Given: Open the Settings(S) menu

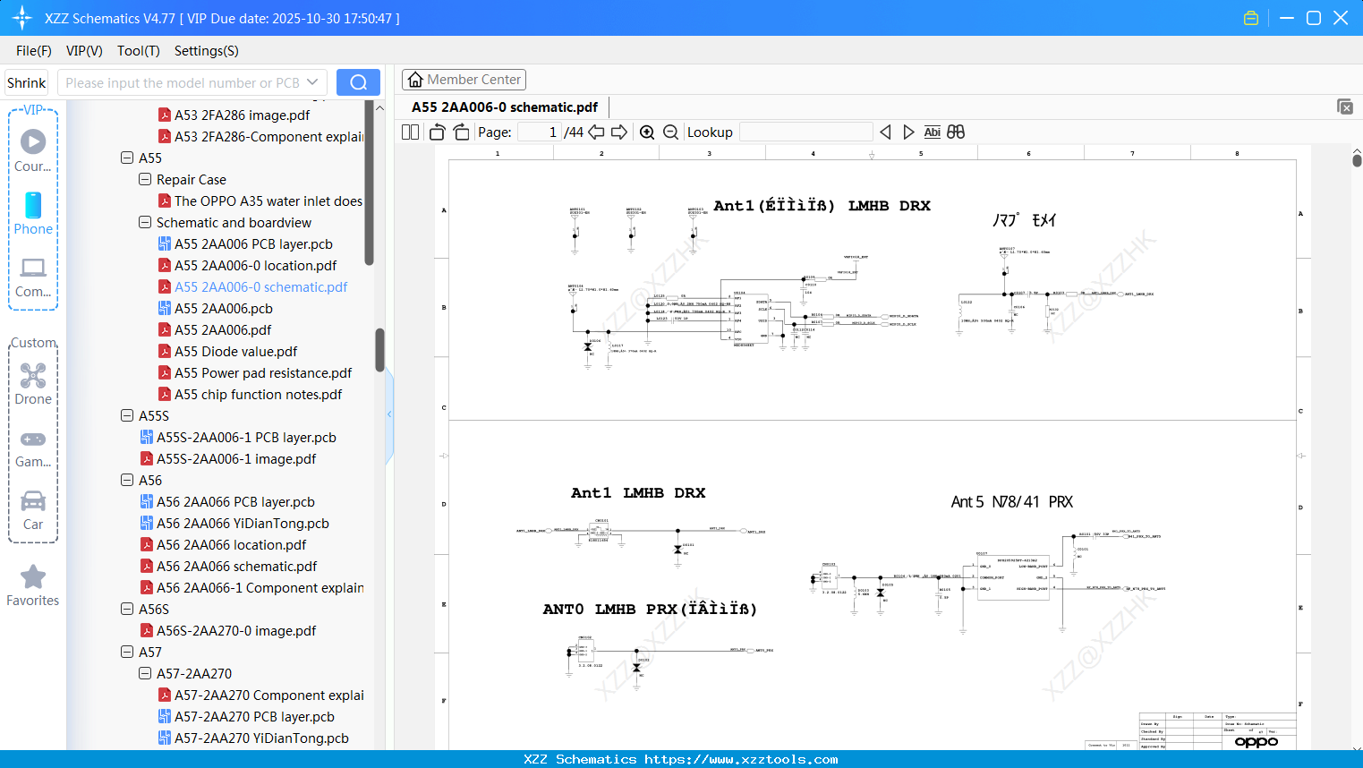Looking at the screenshot, I should click(207, 51).
